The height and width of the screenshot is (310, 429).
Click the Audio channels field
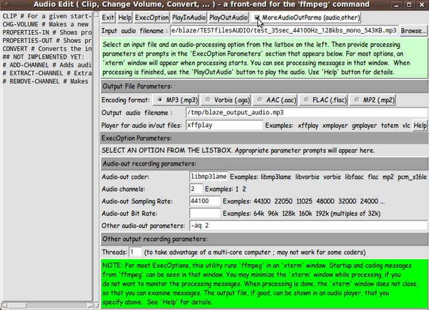tap(196, 189)
